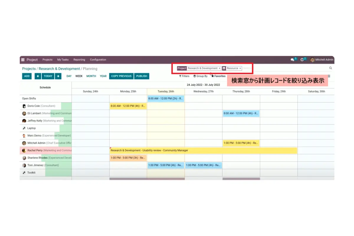The image size is (354, 236).
Task: Click the PUBLISH button
Action: 142,76
